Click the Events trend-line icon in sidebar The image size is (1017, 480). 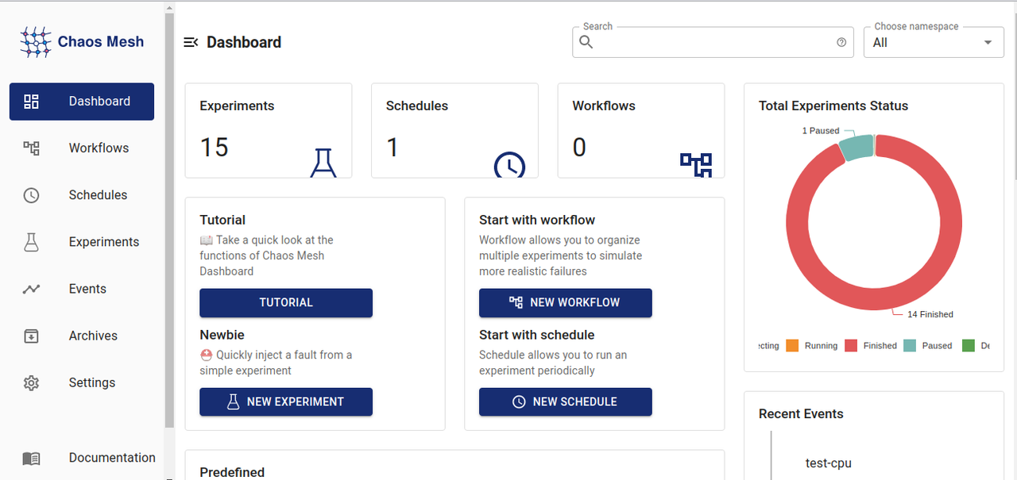31,289
